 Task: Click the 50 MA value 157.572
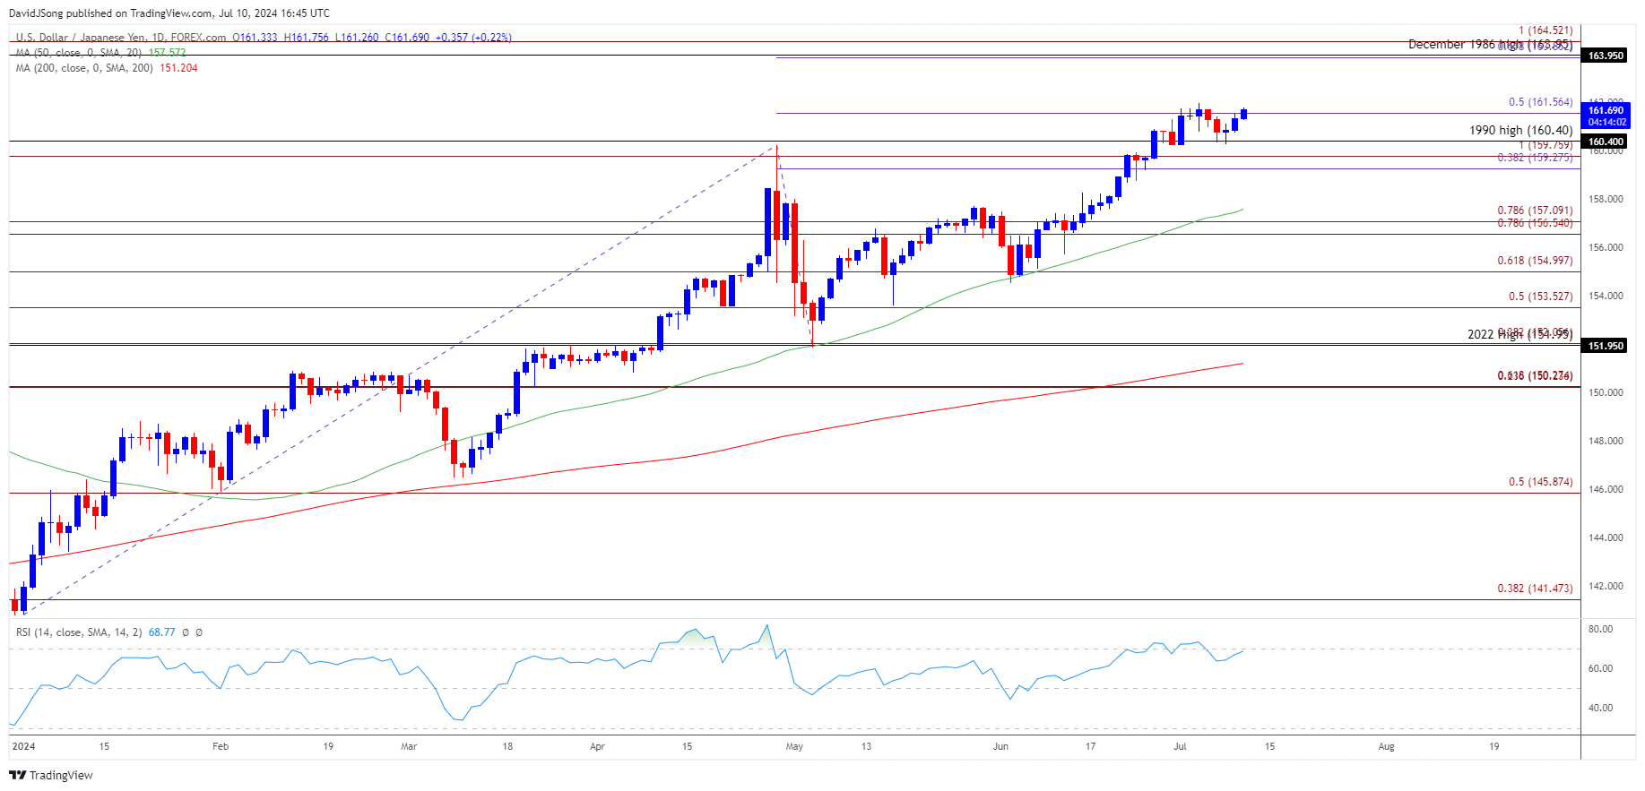(168, 53)
